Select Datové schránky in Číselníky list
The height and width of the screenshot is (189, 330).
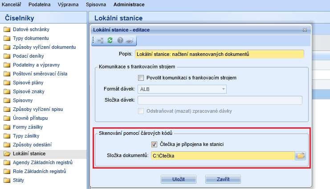point(31,29)
